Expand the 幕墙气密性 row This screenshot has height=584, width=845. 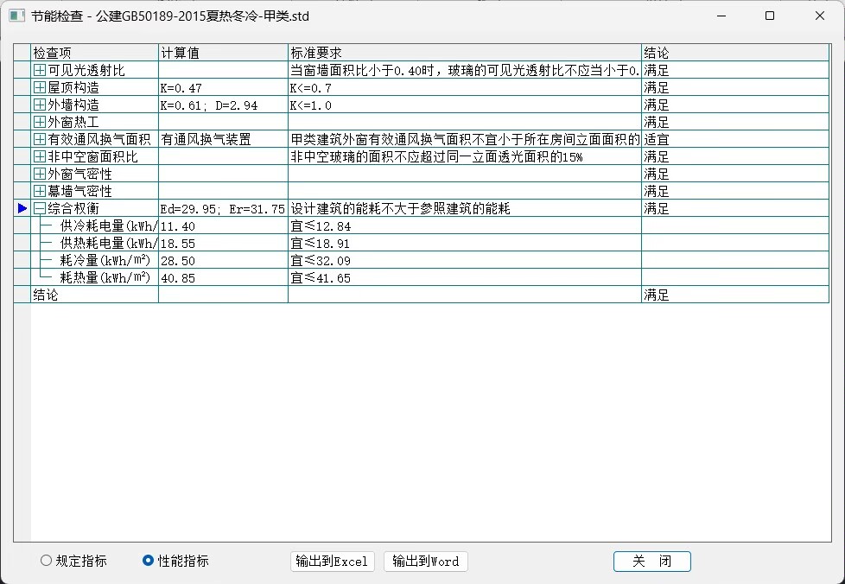pyautogui.click(x=39, y=191)
